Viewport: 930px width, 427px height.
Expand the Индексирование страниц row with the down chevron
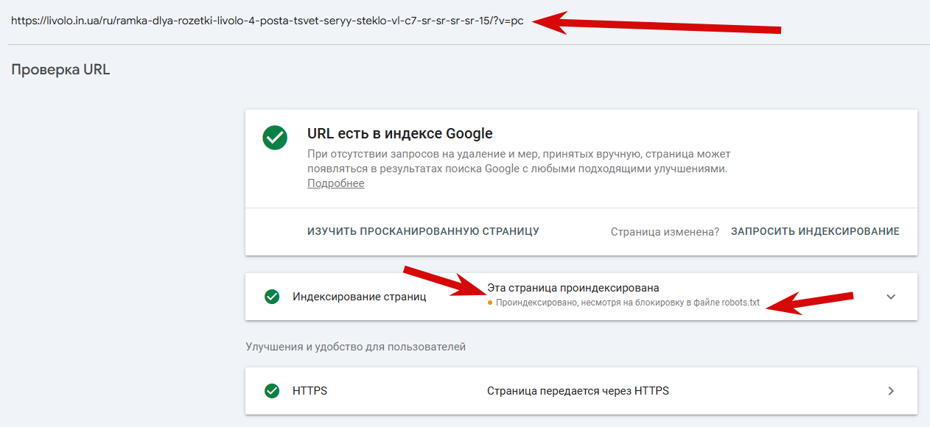[891, 297]
